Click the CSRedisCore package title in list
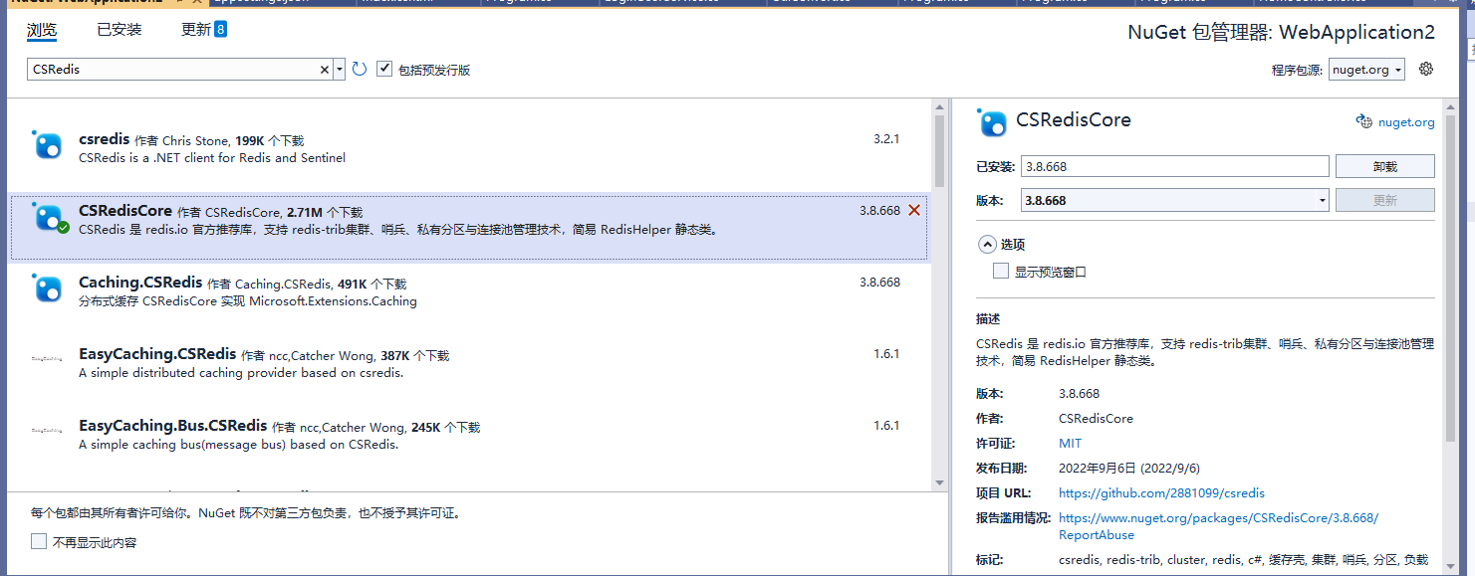This screenshot has height=576, width=1475. [125, 211]
